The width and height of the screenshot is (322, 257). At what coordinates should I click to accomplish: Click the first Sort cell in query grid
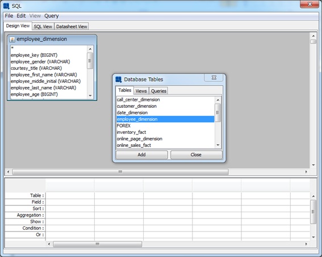(x=70, y=209)
